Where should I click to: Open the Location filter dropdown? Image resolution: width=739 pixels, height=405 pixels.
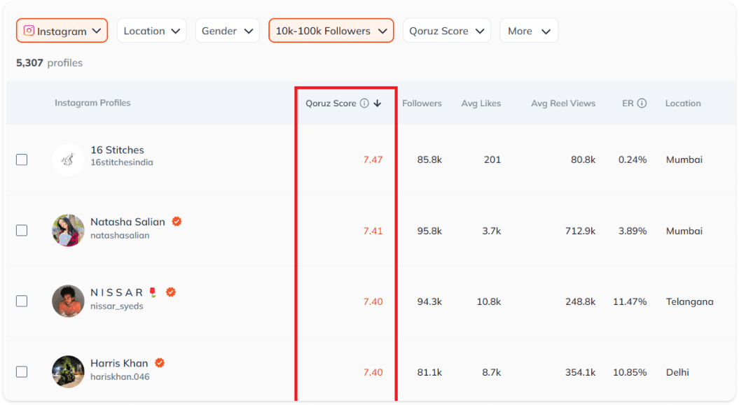[151, 31]
